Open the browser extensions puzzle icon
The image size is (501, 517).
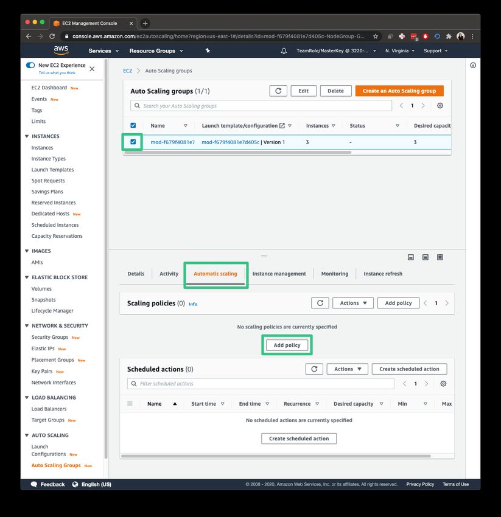[449, 36]
